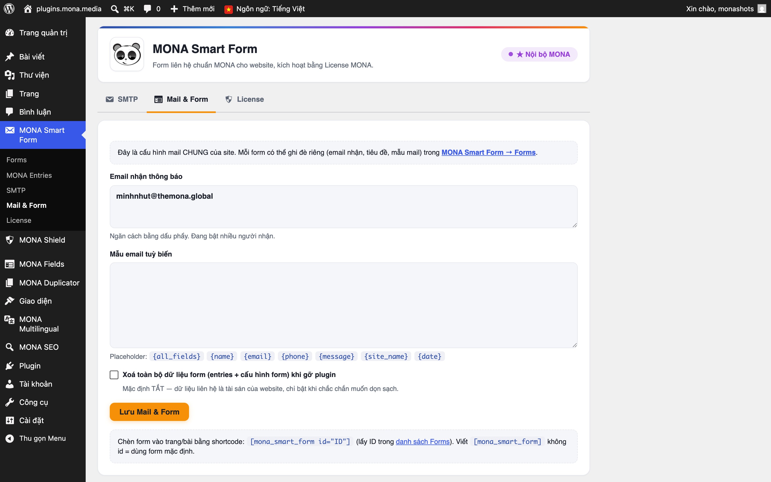Viewport: 771px width, 482px height.
Task: Tick the Xoá toàn bộ dữ liệu form checkbox
Action: 114,375
